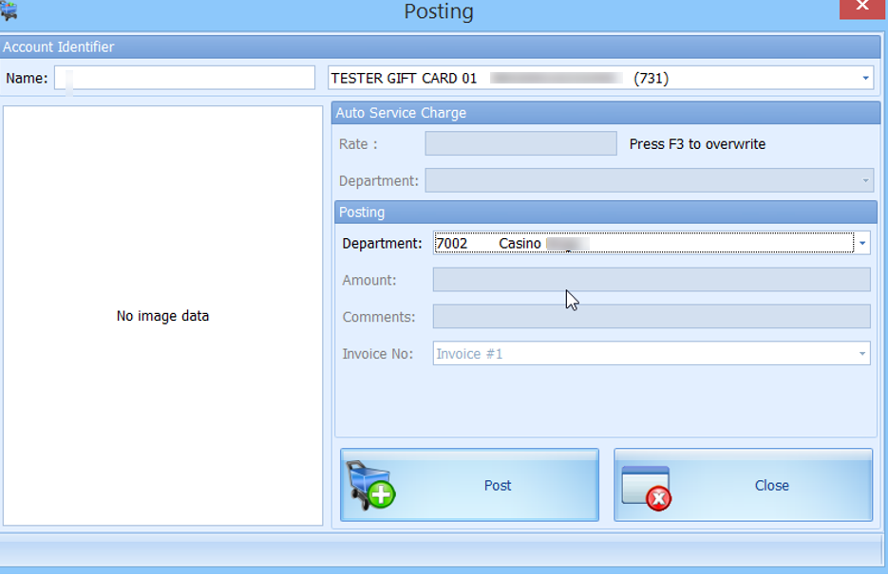Click inside the Name input field
Screen dimensions: 888x575
185,78
